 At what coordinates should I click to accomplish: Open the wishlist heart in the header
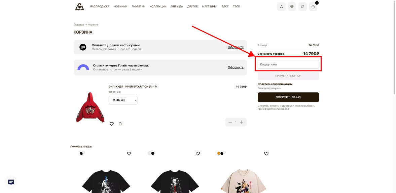coord(292,7)
